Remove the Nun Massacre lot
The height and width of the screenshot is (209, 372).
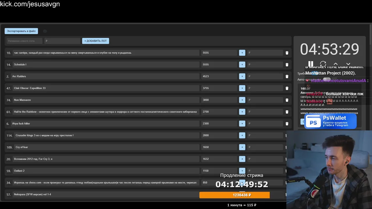tap(287, 100)
